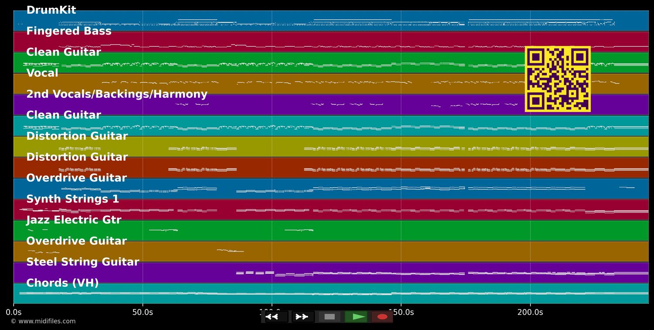654x330 pixels.
Task: Hit the red record button
Action: click(x=382, y=316)
